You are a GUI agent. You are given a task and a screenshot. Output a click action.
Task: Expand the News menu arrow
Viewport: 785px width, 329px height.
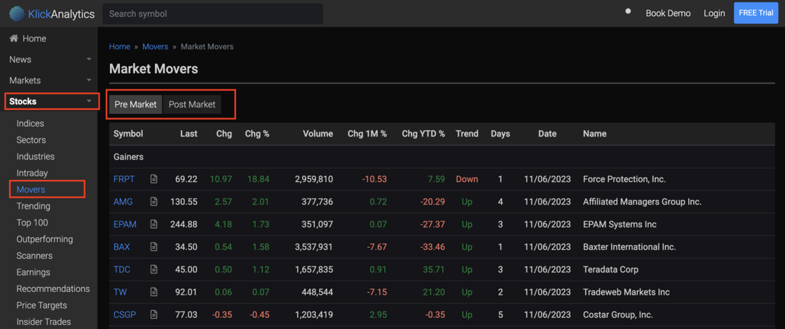click(89, 59)
